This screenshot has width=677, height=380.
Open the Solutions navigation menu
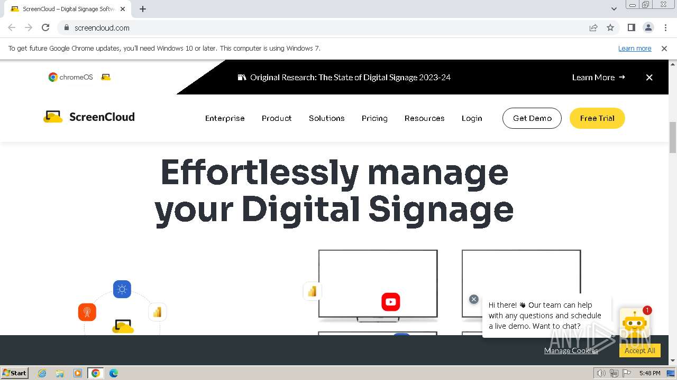coord(327,118)
